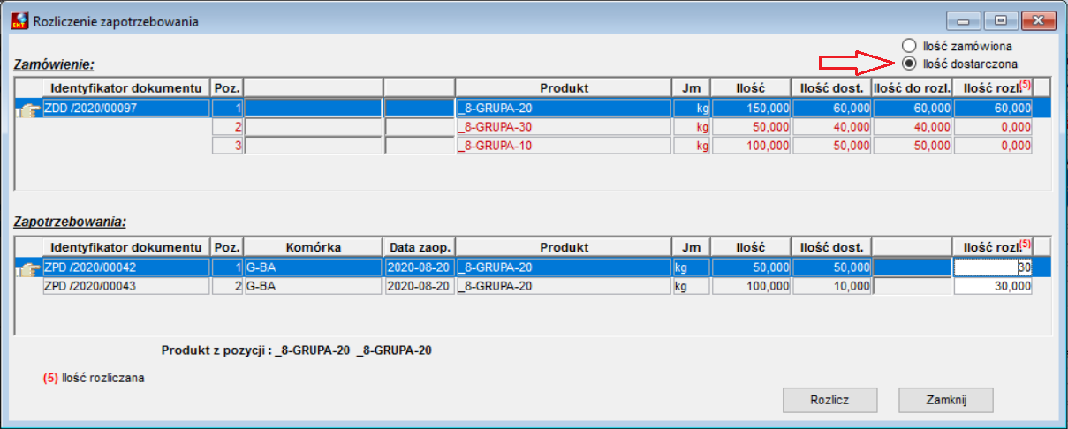Click the 'Ilość do rozl.' column header
This screenshot has width=1068, height=429.
[x=912, y=87]
